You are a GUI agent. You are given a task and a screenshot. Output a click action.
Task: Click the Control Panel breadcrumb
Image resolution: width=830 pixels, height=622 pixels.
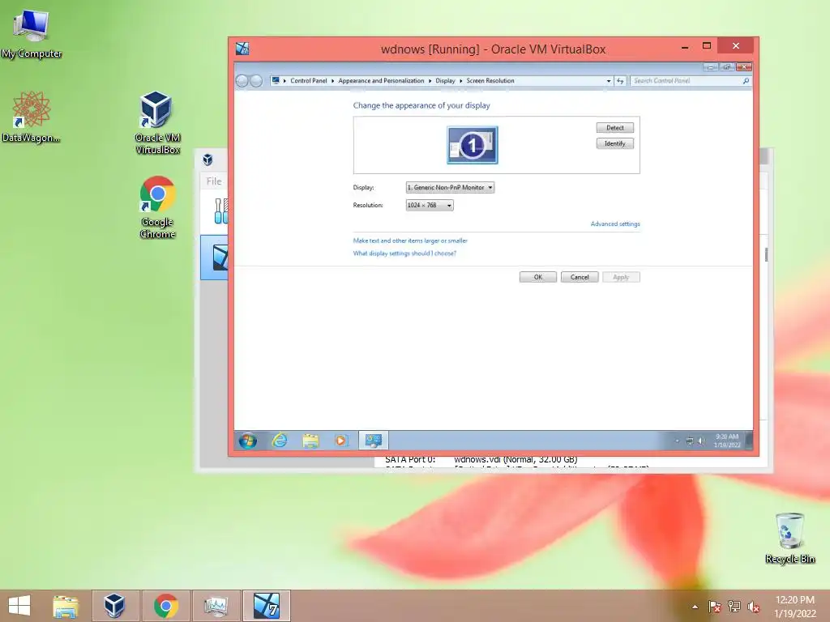pyautogui.click(x=309, y=81)
